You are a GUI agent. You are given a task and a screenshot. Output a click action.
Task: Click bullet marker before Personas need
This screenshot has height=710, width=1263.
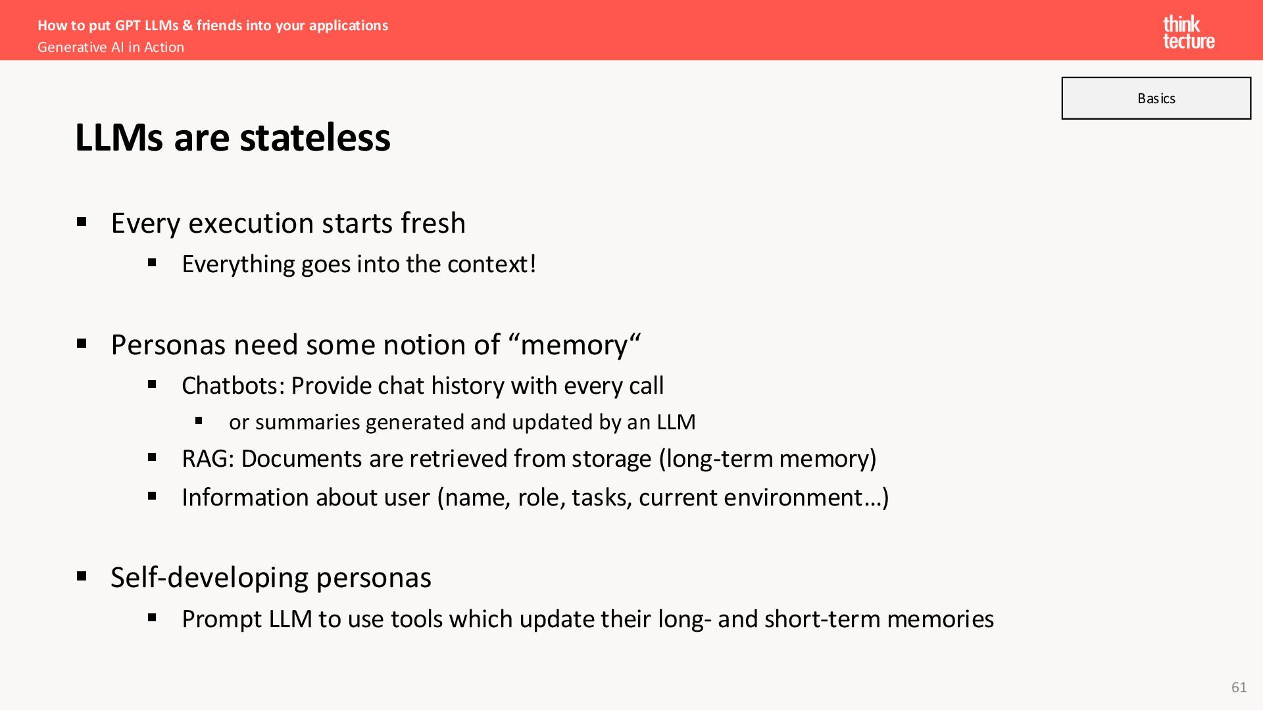coord(82,343)
